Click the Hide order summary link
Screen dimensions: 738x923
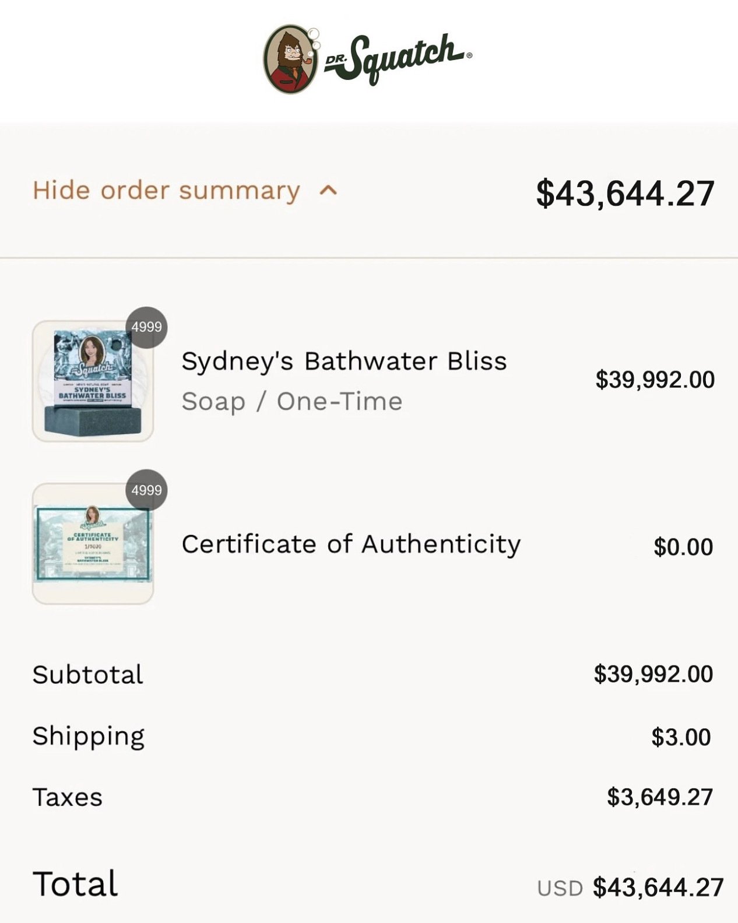[166, 191]
